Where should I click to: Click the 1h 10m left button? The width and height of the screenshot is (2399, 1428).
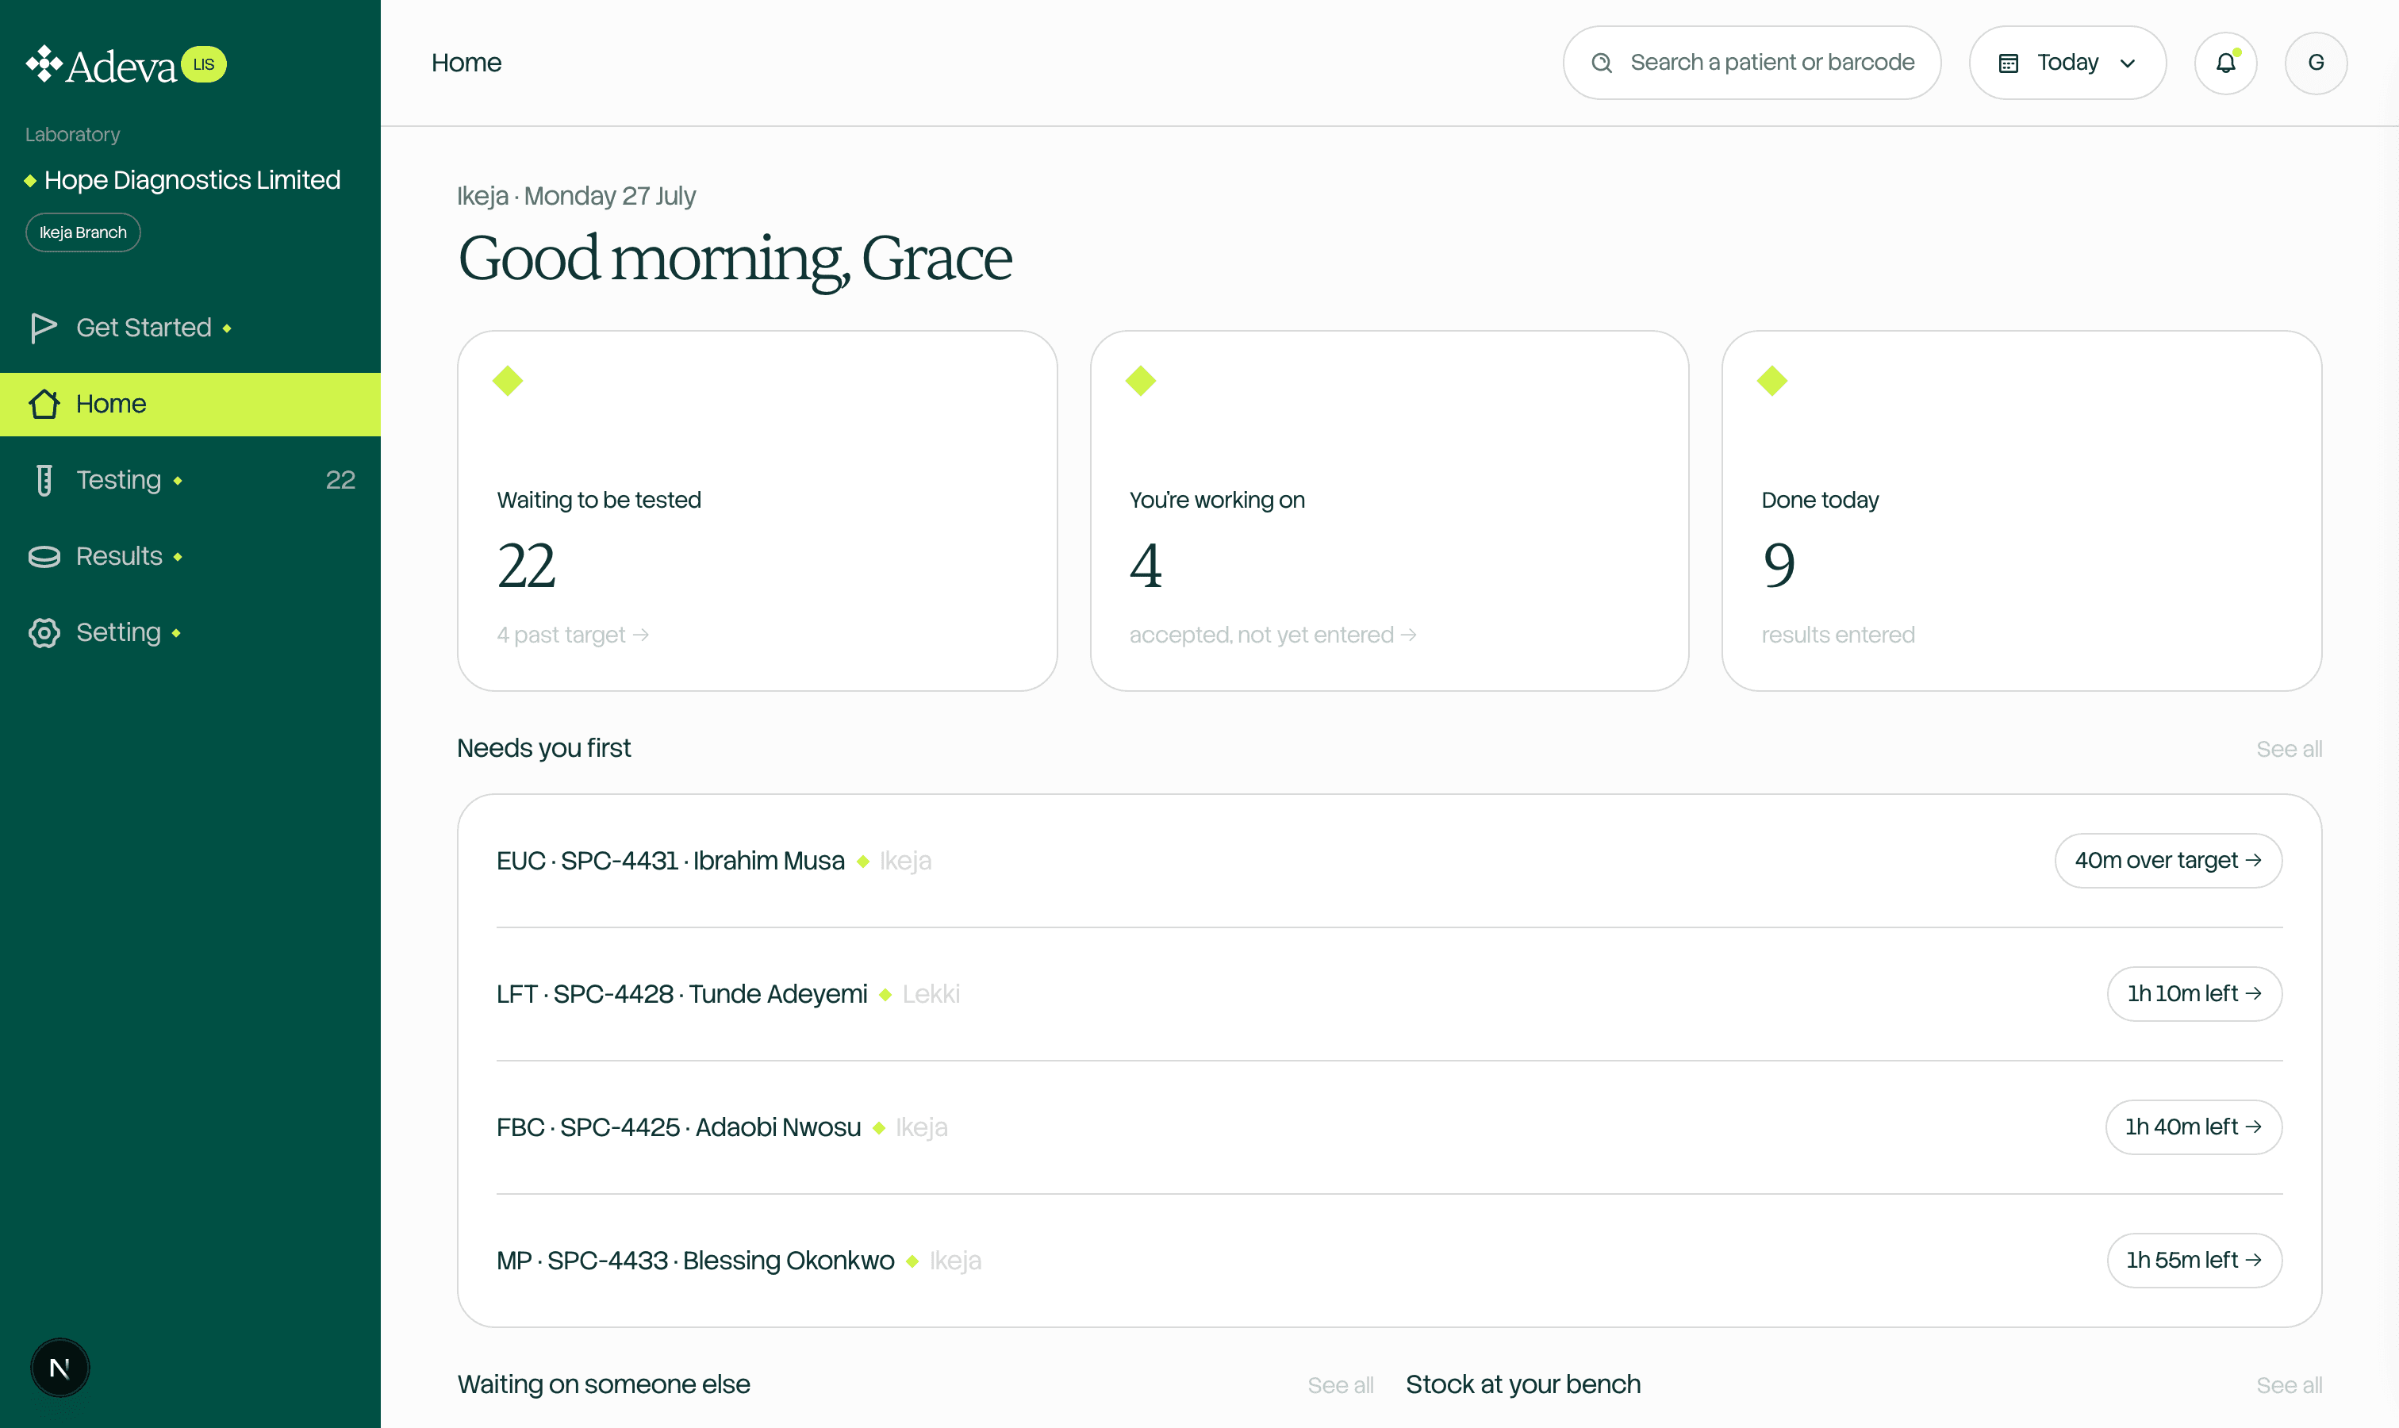tap(2194, 994)
